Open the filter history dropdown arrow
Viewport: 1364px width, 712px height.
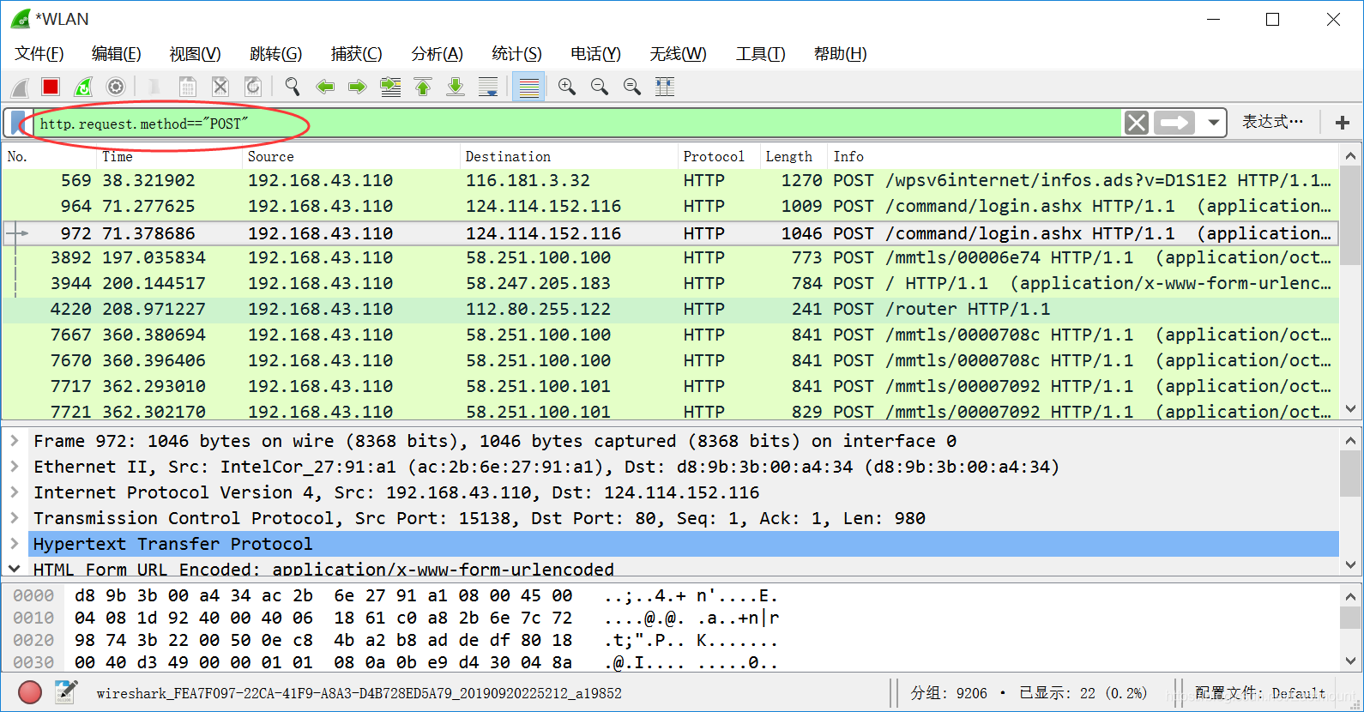pyautogui.click(x=1213, y=123)
